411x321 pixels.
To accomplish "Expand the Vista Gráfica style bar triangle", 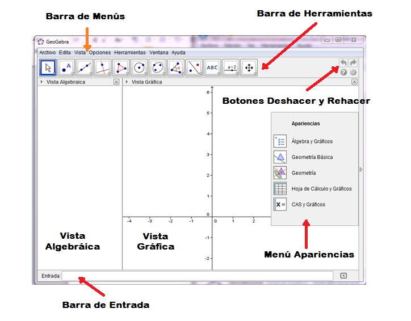I will [x=127, y=82].
